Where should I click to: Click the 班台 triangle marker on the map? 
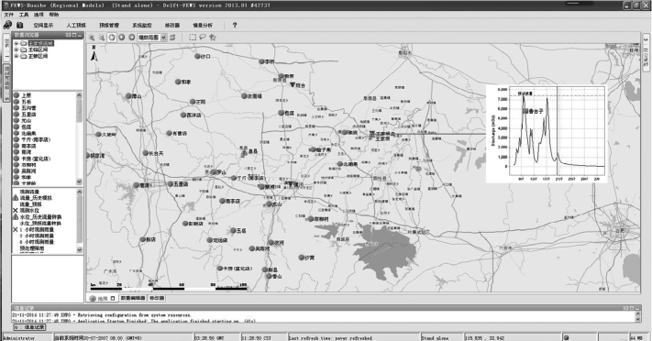click(293, 85)
